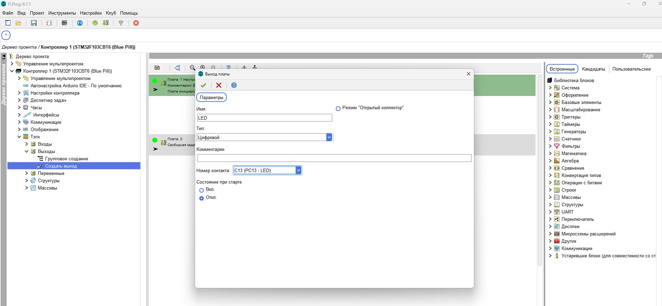Click the asterisk tab button below the toolbar
The width and height of the screenshot is (662, 306).
tap(6, 35)
